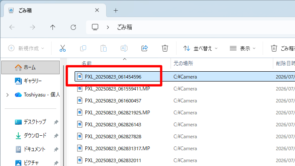Unpin デスクトップ using its pin icon
The height and width of the screenshot is (166, 295).
coord(56,122)
